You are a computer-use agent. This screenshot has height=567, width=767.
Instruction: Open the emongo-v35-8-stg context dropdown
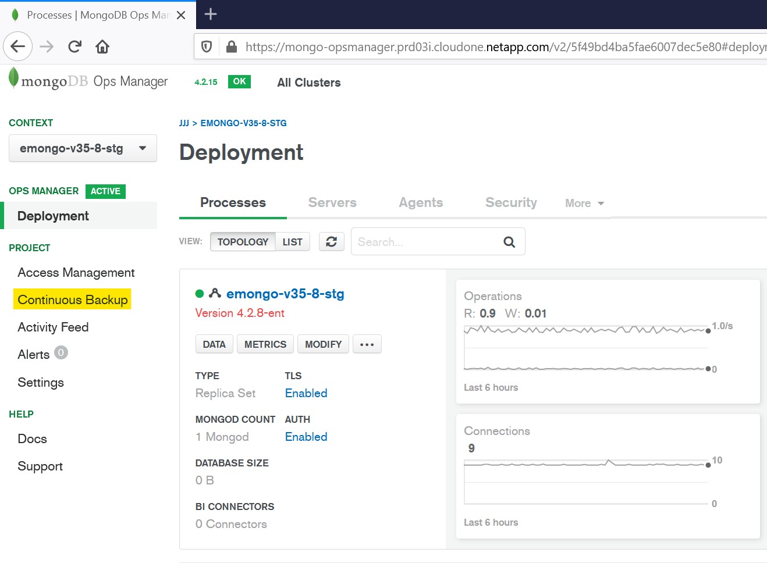[x=83, y=148]
